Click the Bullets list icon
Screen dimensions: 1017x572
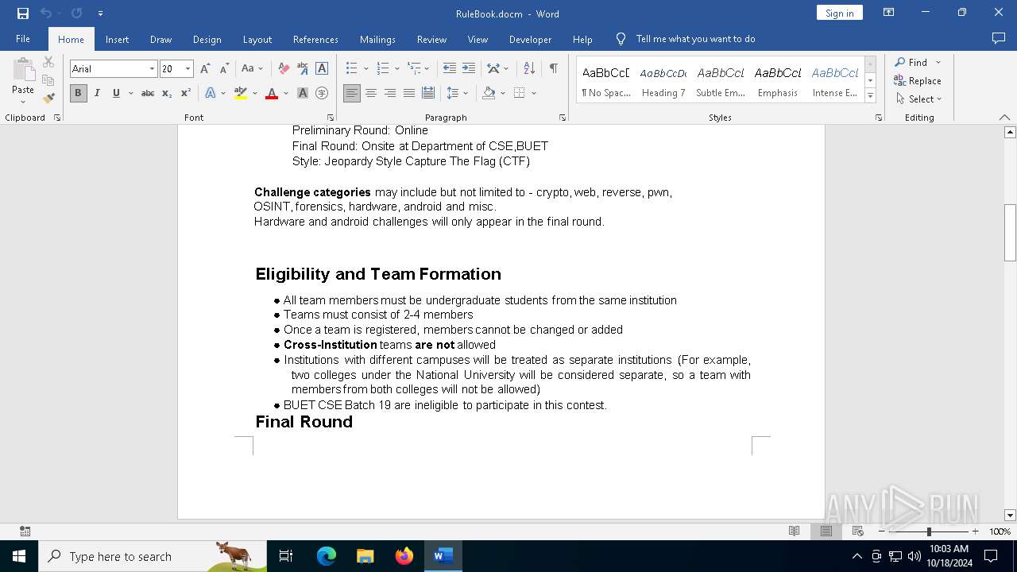(352, 69)
